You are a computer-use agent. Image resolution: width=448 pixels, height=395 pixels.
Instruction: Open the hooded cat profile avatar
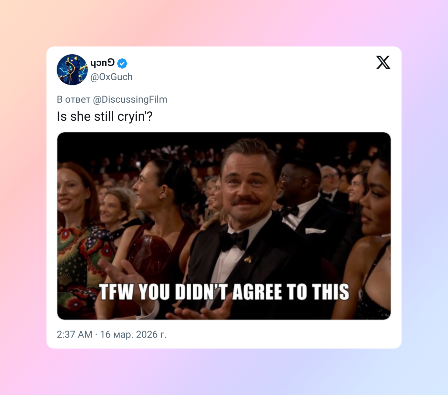(x=72, y=70)
